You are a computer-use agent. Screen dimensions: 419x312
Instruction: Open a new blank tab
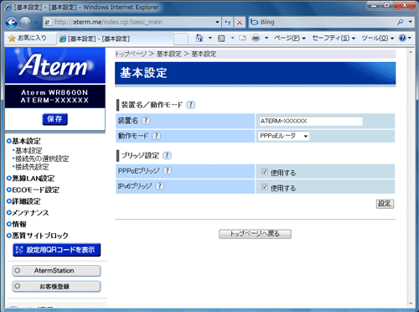point(180,39)
